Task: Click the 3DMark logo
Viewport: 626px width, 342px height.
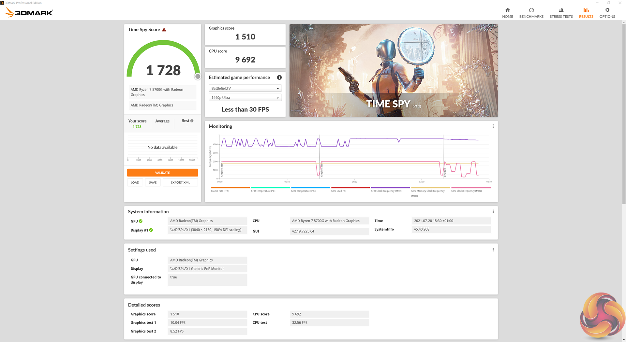Action: pyautogui.click(x=29, y=13)
